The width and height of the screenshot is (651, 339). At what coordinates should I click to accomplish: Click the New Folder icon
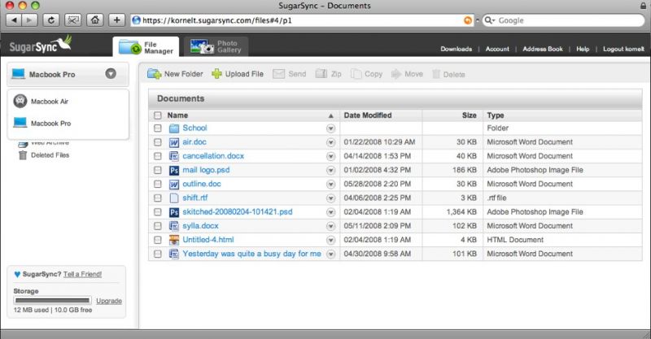point(155,74)
